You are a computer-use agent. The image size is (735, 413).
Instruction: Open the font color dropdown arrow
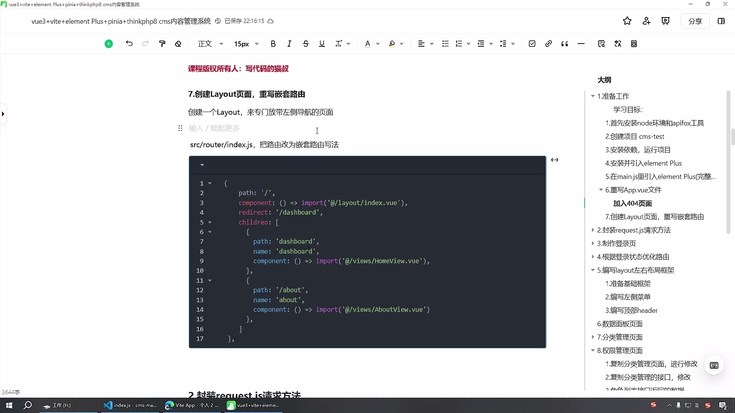pos(378,44)
